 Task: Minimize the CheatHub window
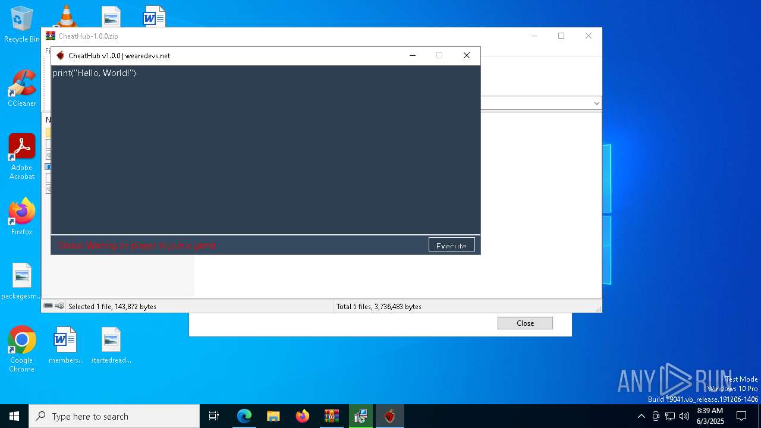[x=413, y=55]
